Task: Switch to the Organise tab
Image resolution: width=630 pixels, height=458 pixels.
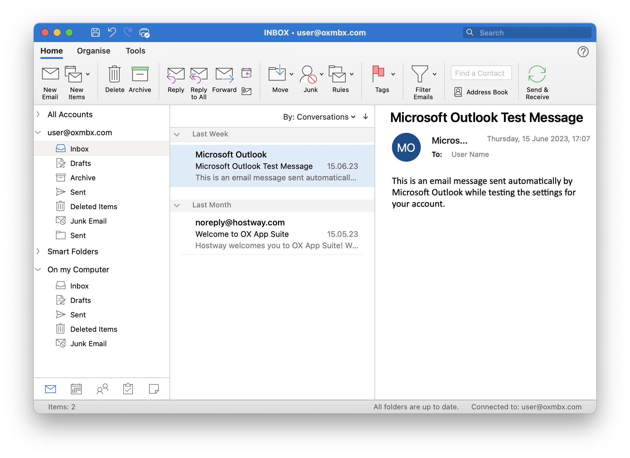Action: [x=93, y=51]
